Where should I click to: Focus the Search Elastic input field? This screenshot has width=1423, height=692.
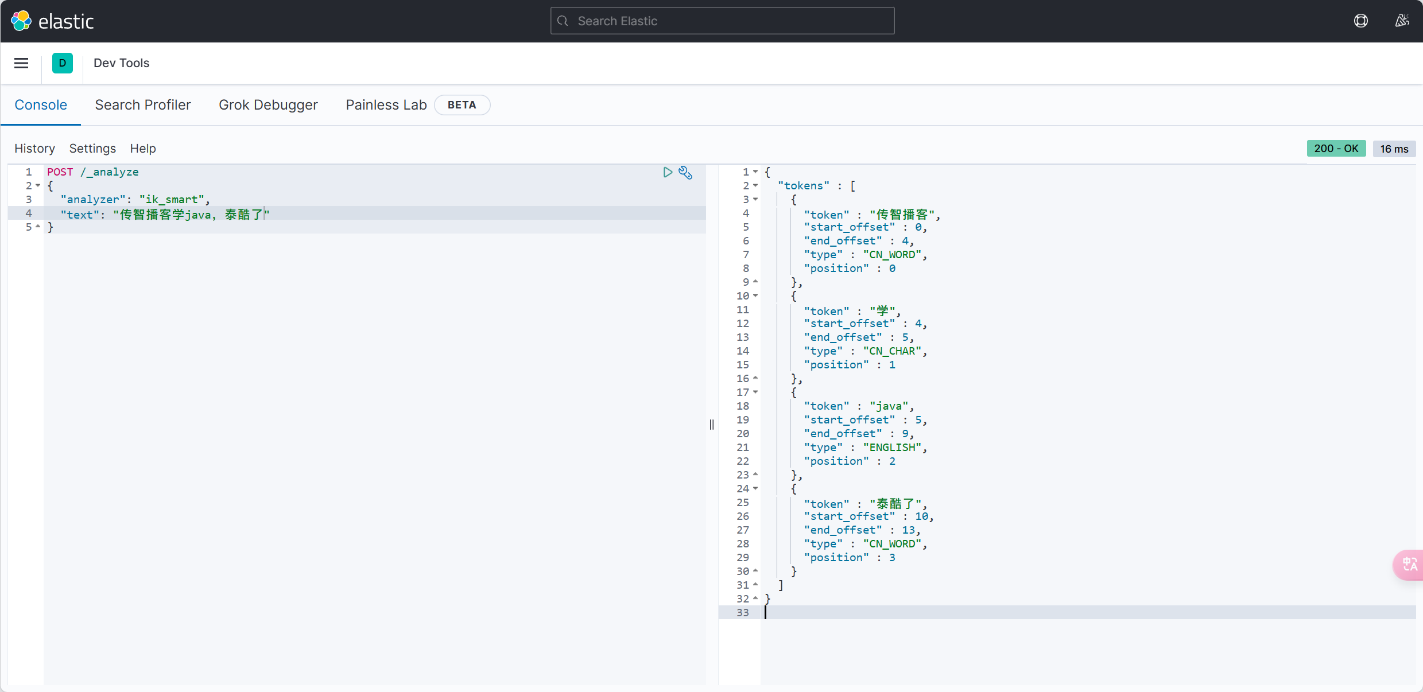(722, 21)
